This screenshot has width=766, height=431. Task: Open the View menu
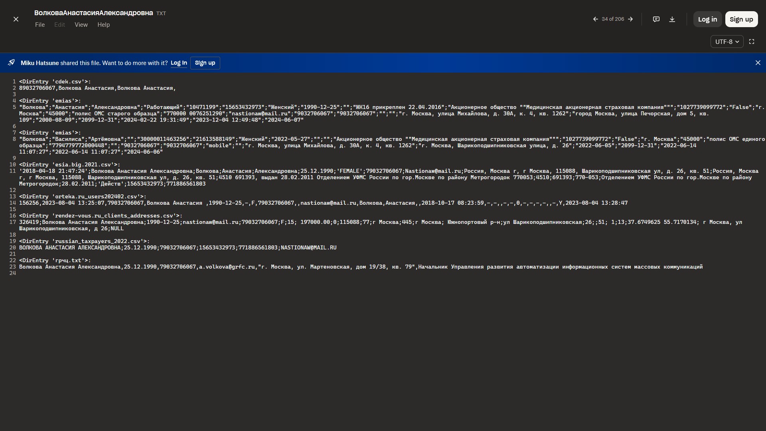coord(81,25)
